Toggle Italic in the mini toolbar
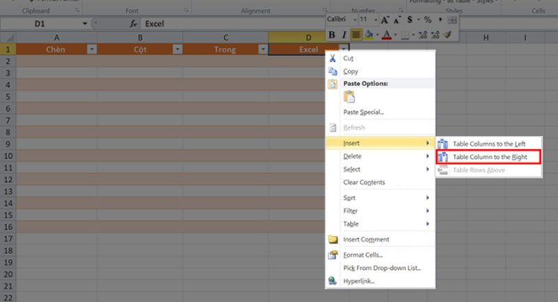This screenshot has height=302, width=558. coord(344,34)
